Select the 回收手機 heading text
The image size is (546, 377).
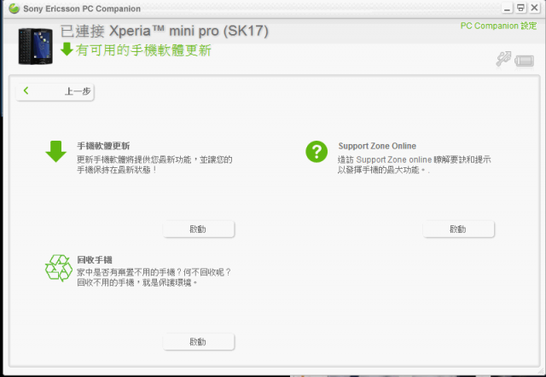click(x=95, y=259)
